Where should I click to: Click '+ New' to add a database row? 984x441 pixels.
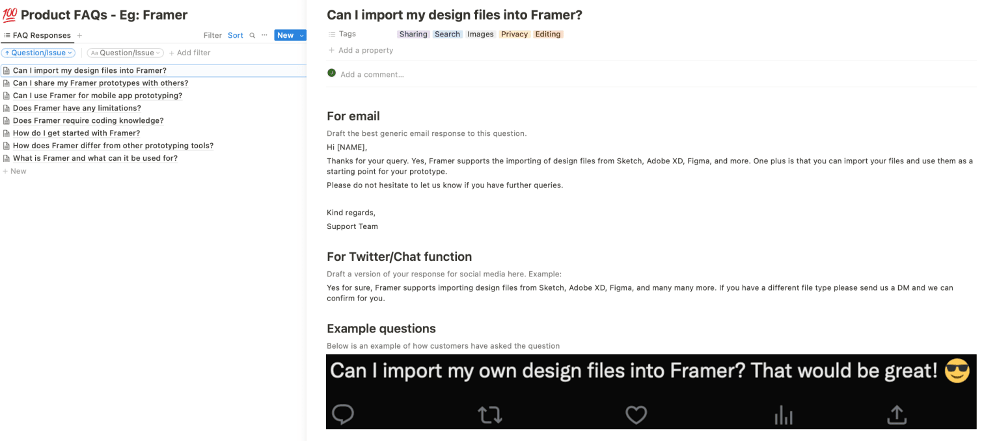coord(14,170)
